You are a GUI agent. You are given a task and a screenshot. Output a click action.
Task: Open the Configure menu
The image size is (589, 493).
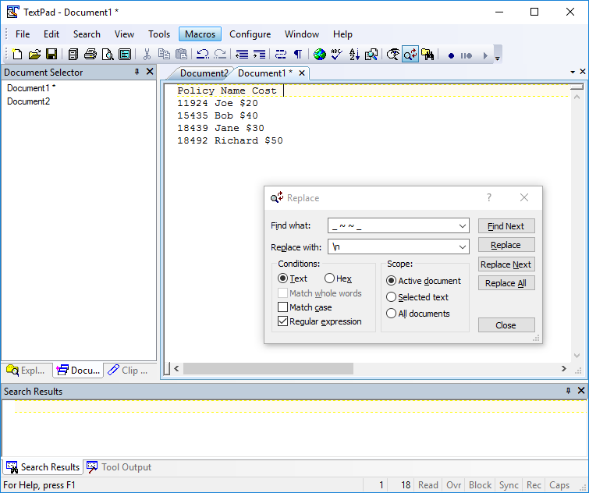tap(250, 34)
